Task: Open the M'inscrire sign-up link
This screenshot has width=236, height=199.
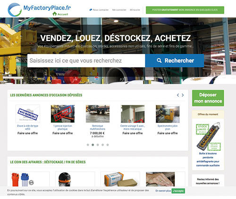Action: tap(135, 10)
